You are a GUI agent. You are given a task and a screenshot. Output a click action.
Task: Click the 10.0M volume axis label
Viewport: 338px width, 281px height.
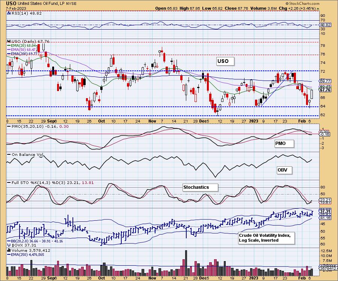[326, 256]
